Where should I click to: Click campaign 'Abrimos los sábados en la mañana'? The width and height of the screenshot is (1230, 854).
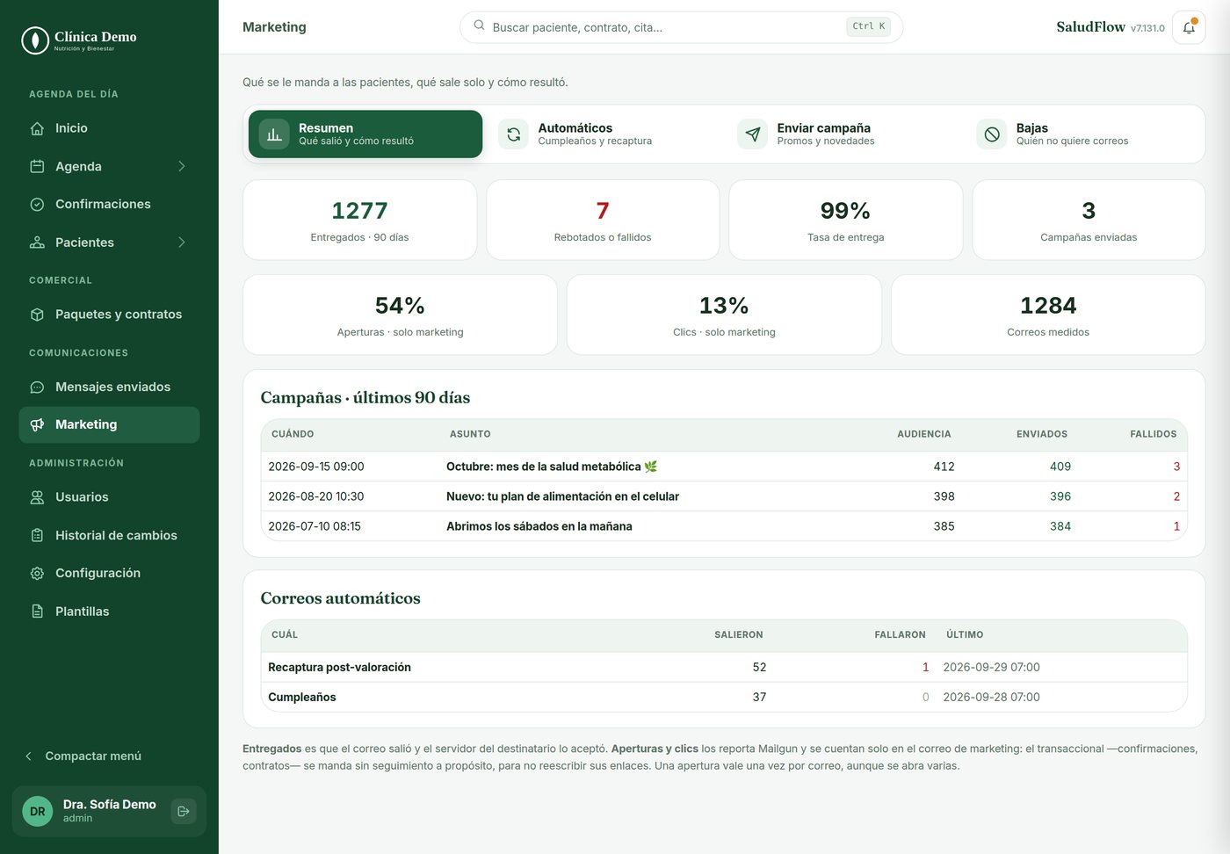(539, 526)
